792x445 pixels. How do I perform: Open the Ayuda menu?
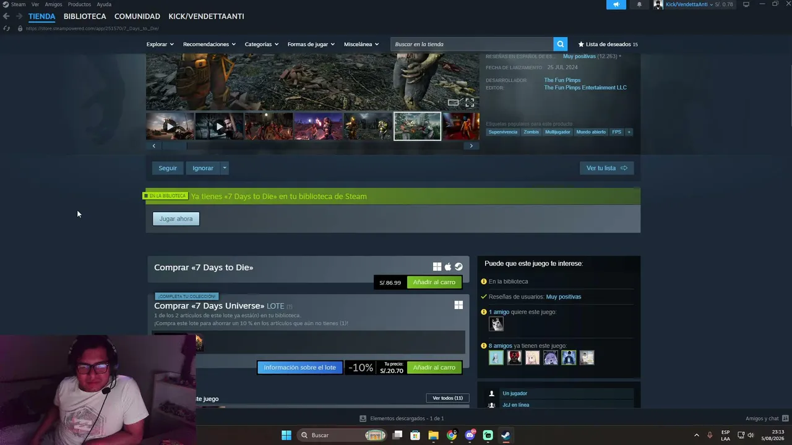(104, 4)
